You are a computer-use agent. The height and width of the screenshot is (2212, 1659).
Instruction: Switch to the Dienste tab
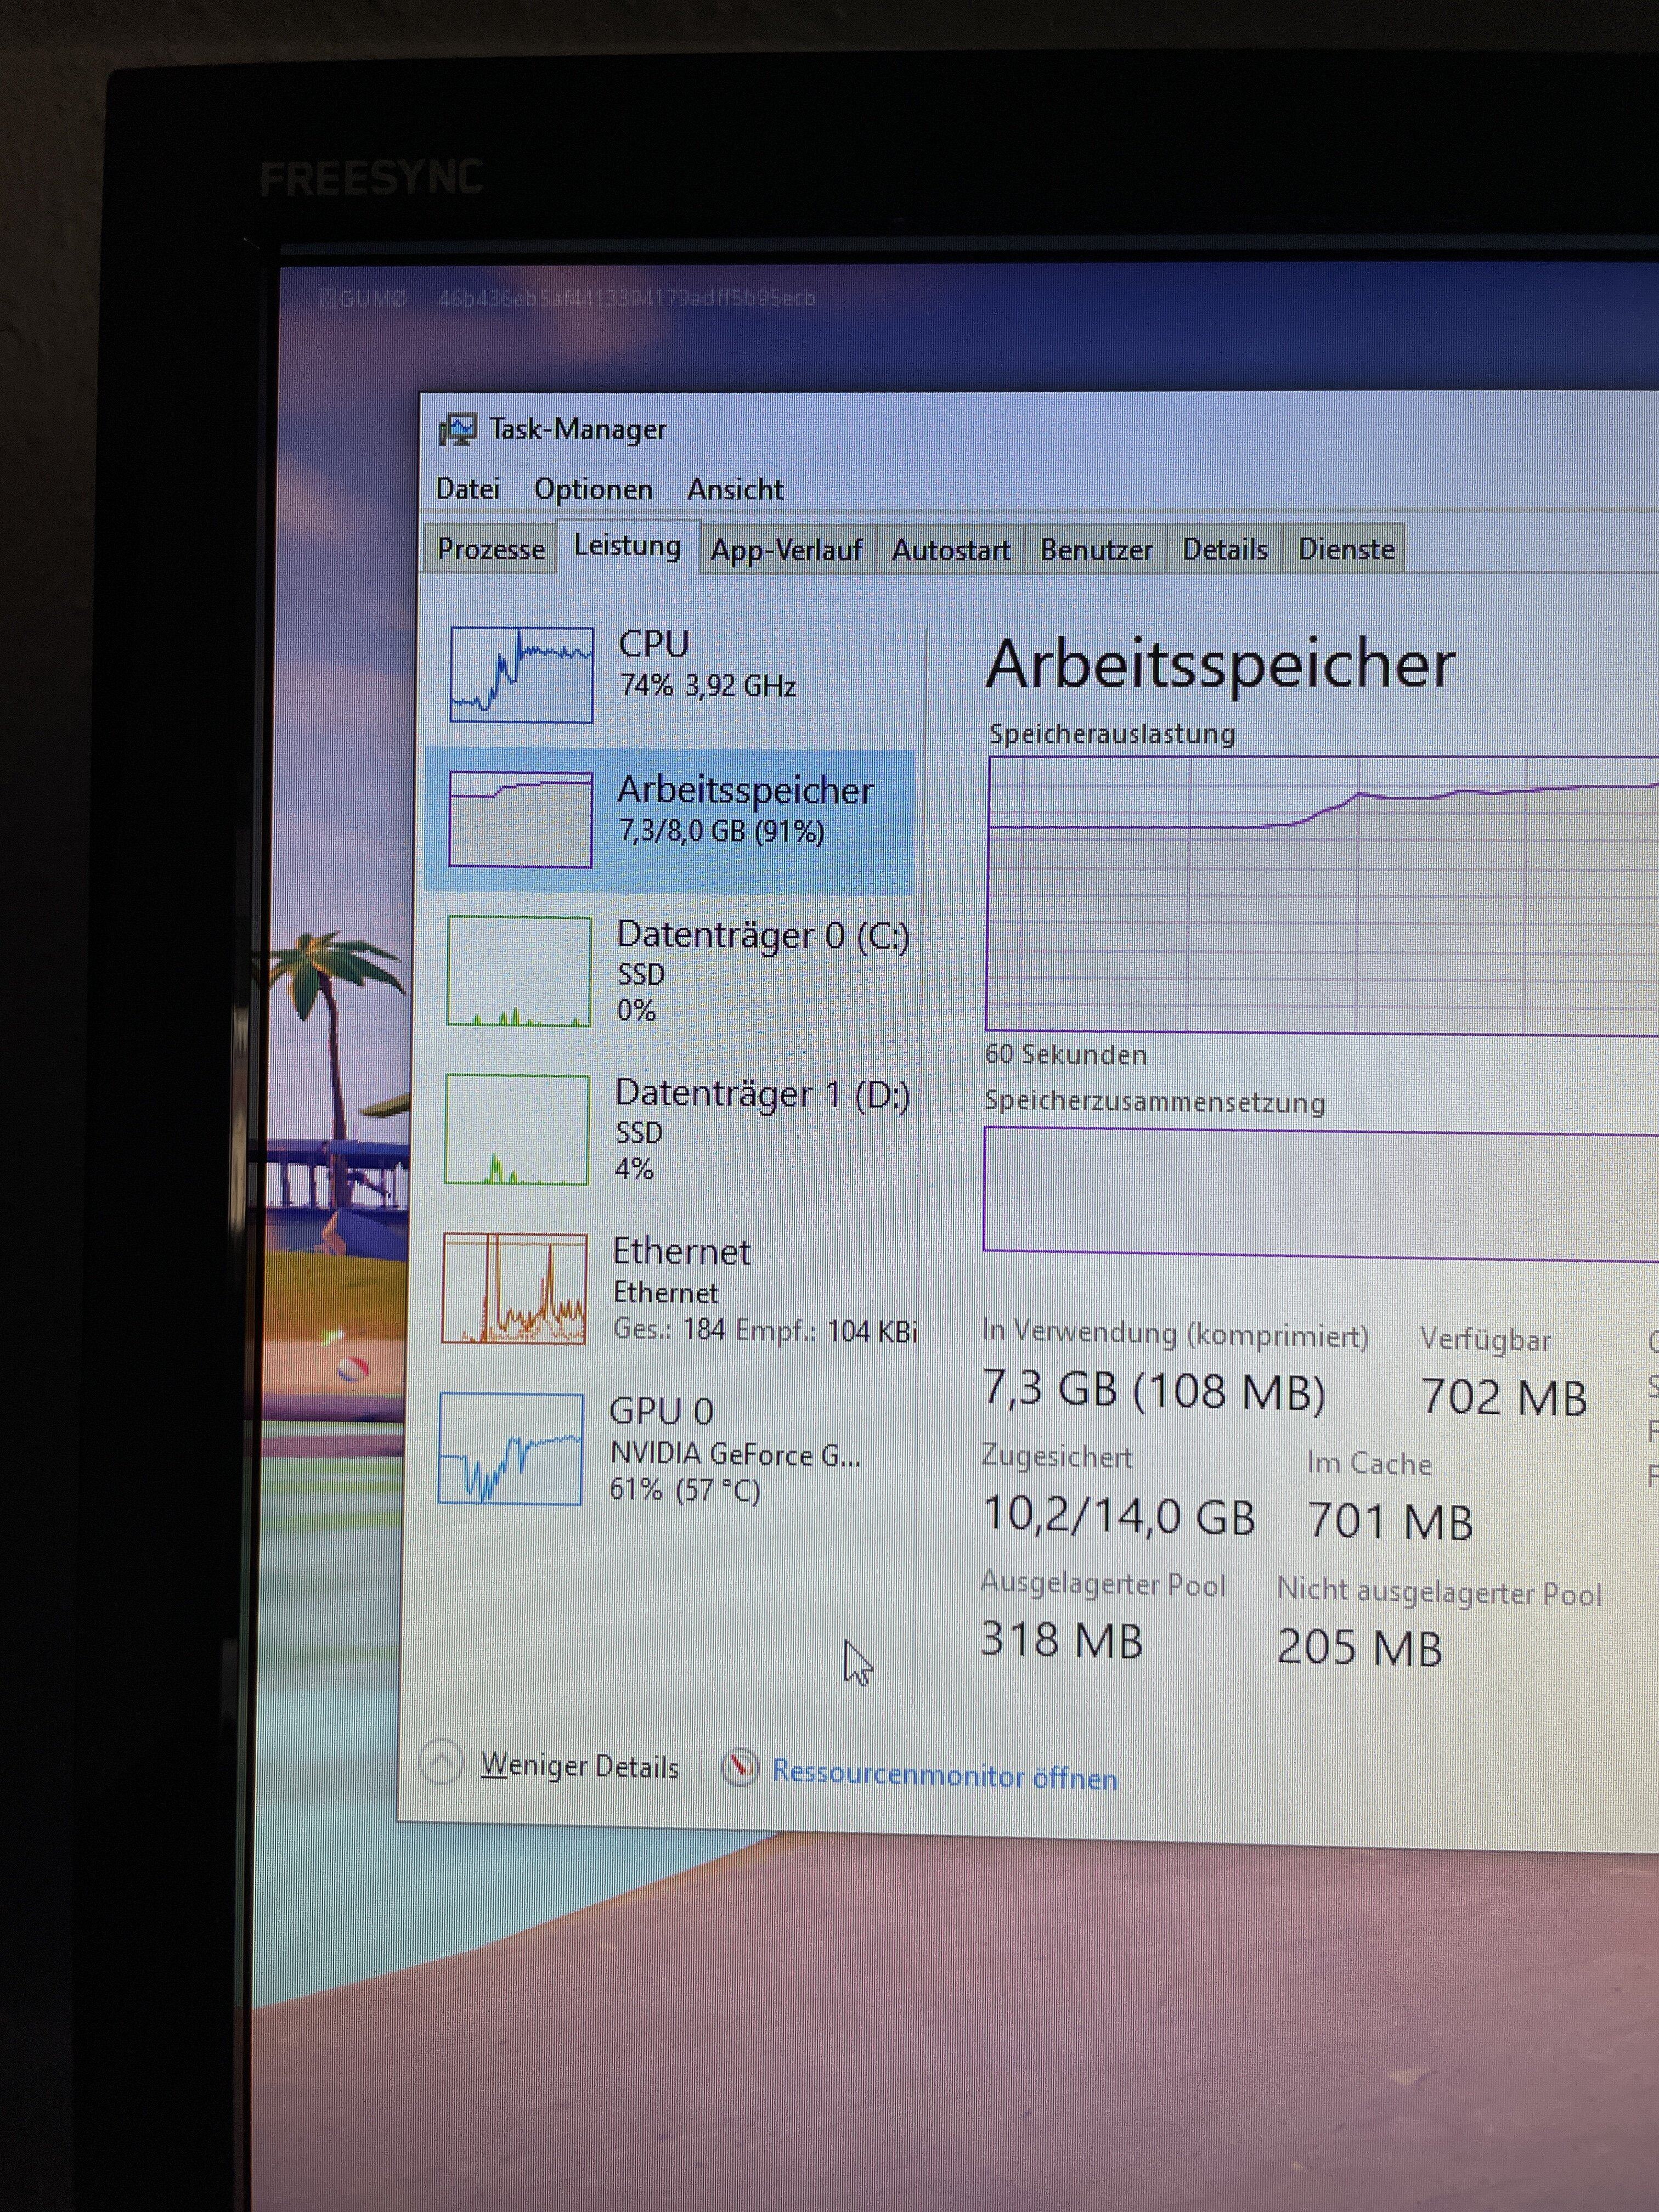pyautogui.click(x=1346, y=550)
